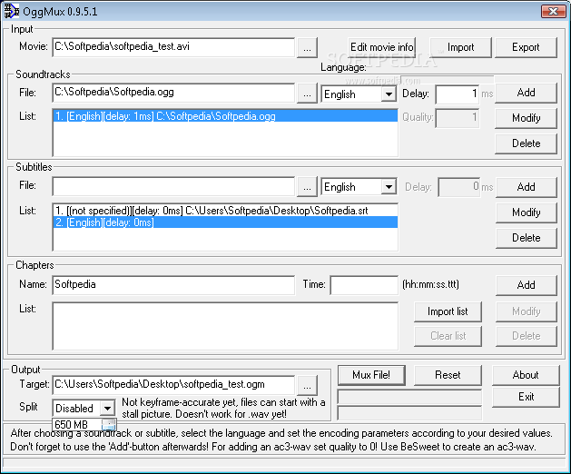Select the Softpedia.srt subtitle list entry
The image size is (571, 474).
pos(225,211)
